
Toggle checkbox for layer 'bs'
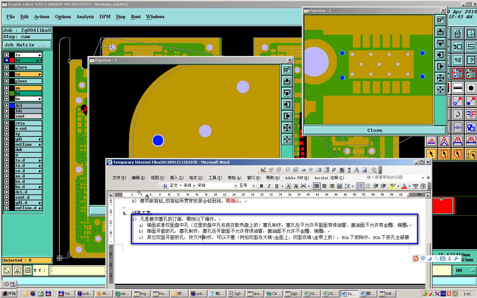tap(7, 93)
